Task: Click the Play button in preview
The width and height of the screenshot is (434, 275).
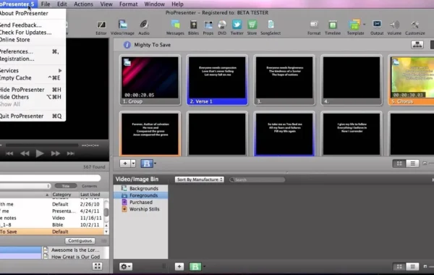Action: coord(40,153)
